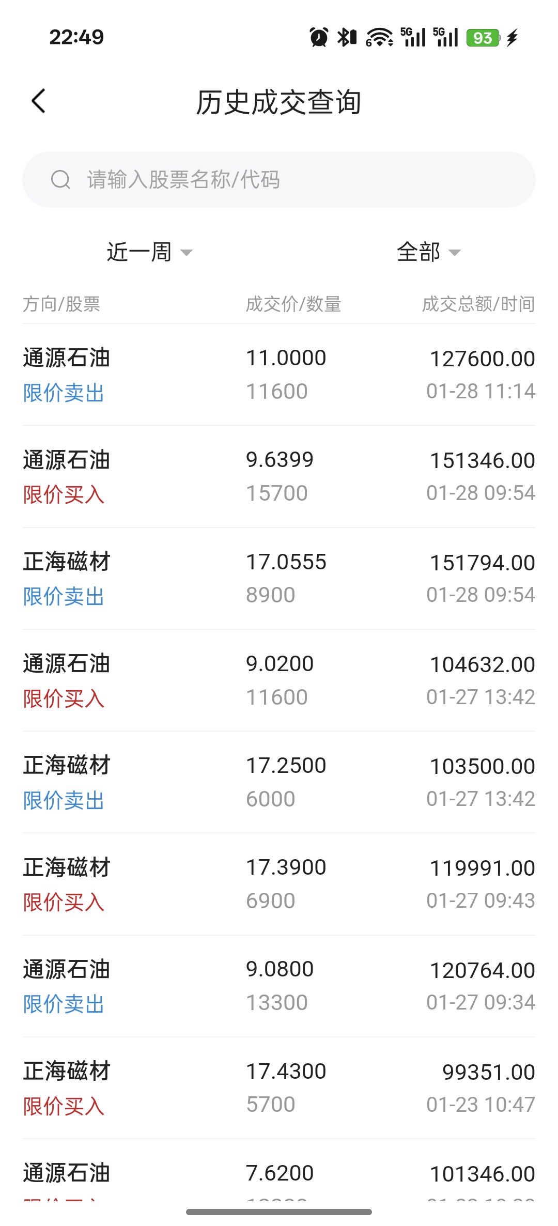Image resolution: width=558 pixels, height=1226 pixels.
Task: Open the 近一周 time range dropdown
Action: pos(149,252)
